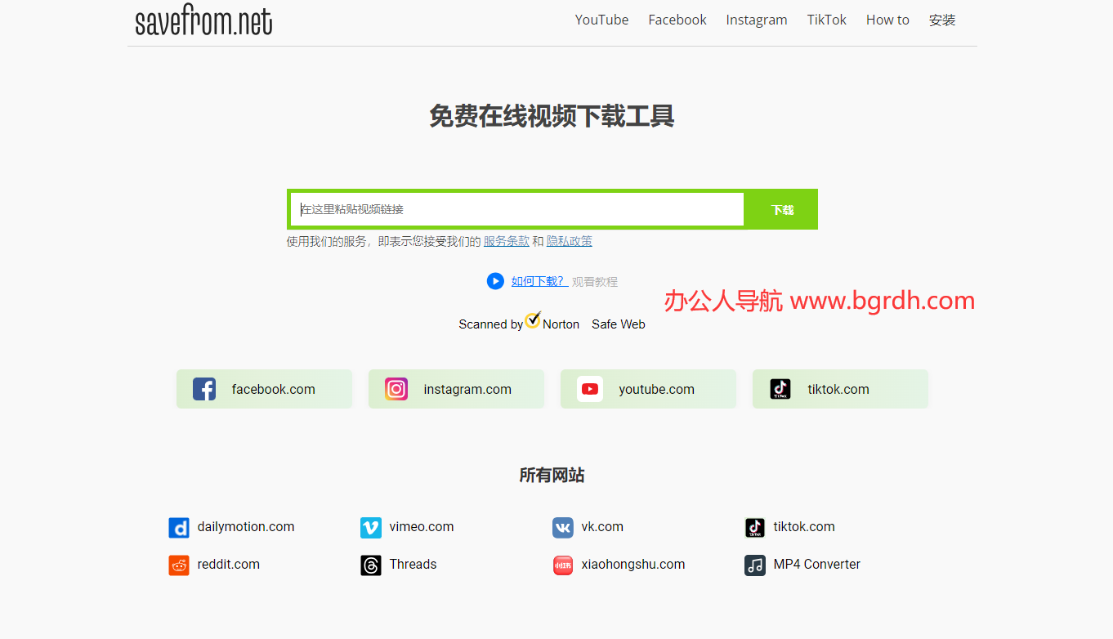Open the Threads link
This screenshot has width=1113, height=639.
tap(413, 565)
